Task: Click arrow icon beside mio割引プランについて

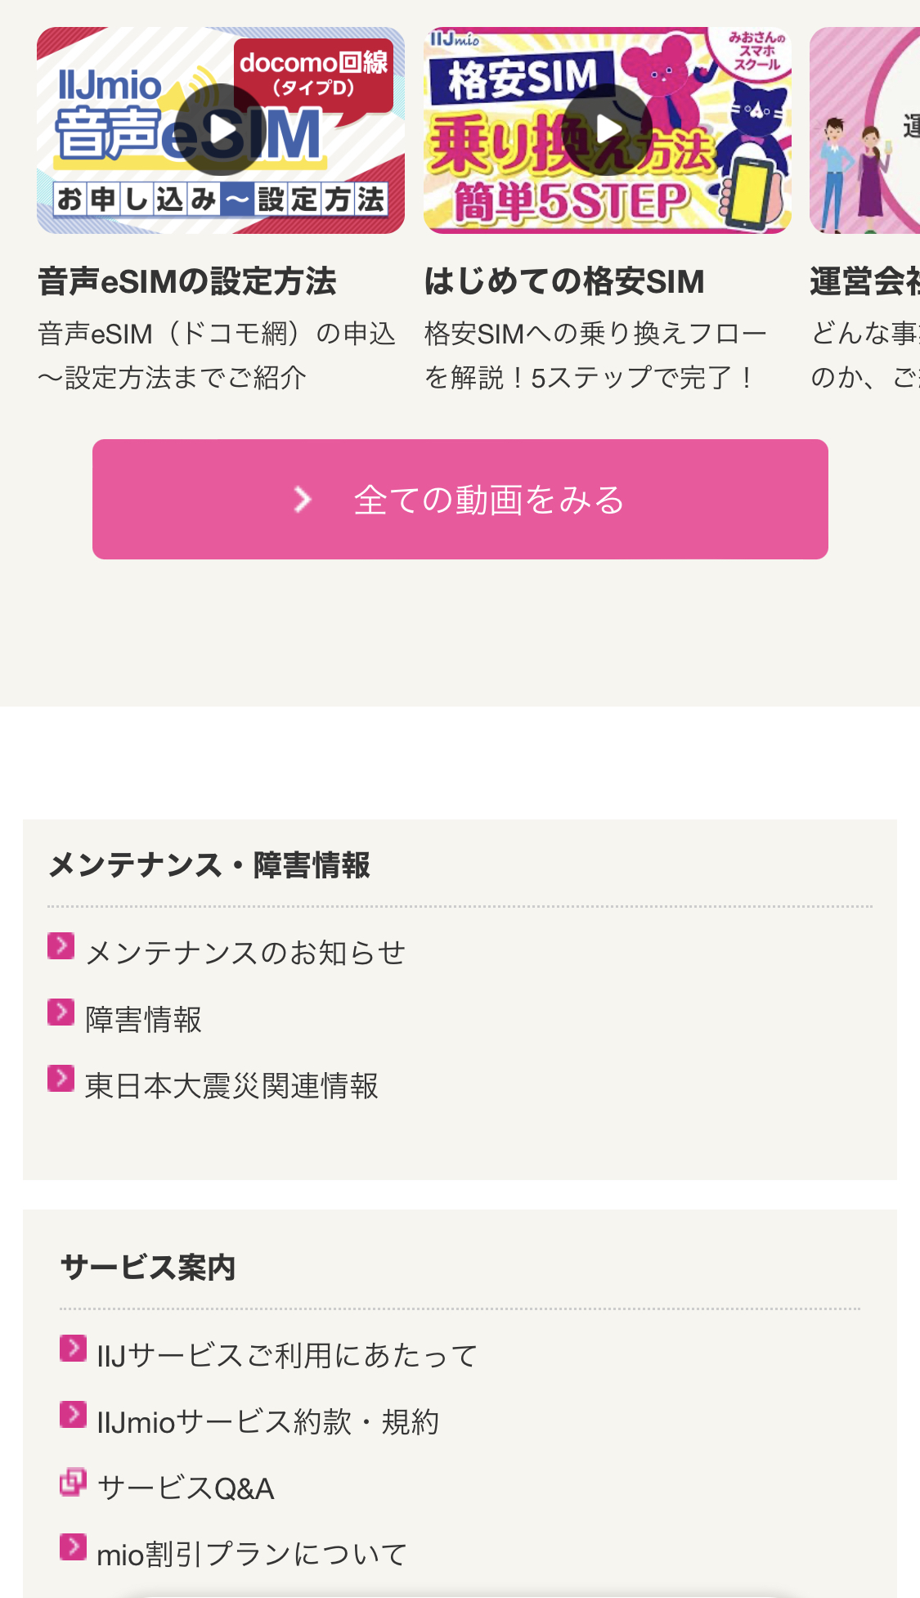Action: 73,1547
